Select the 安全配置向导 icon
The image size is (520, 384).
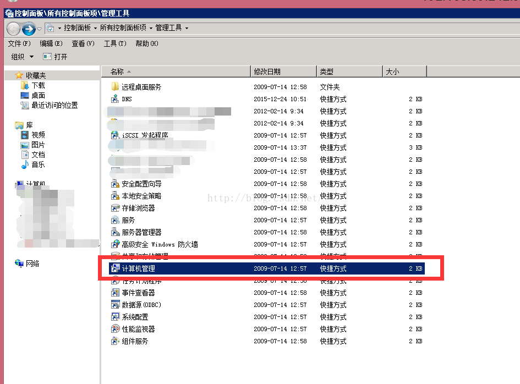pos(115,184)
